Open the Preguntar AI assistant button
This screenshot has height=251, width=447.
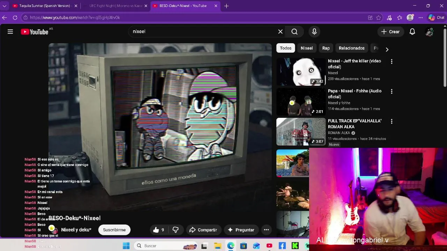[x=241, y=230]
